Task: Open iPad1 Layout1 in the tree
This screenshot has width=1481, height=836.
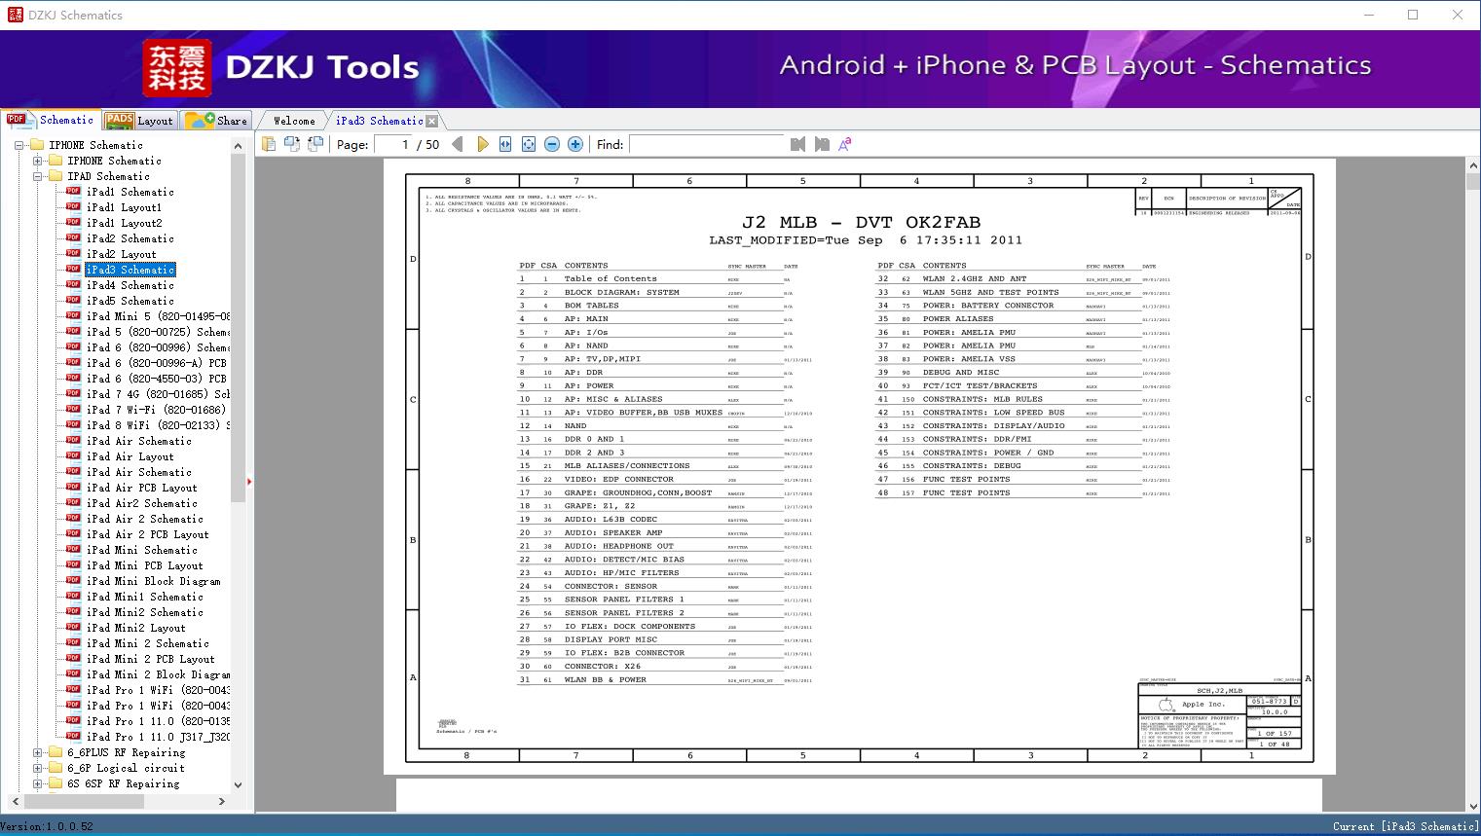Action: pos(124,207)
